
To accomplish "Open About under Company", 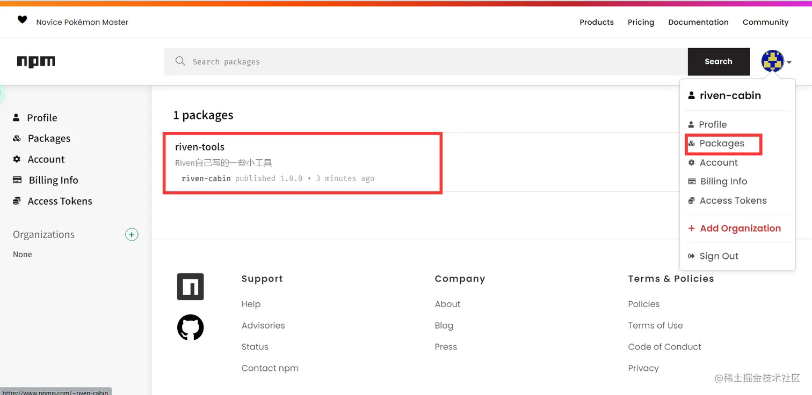I will (448, 304).
